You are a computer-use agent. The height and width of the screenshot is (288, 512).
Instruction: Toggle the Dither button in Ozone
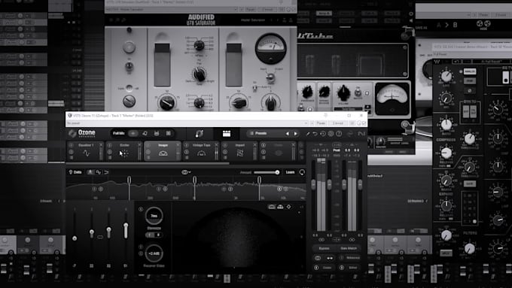click(x=349, y=268)
